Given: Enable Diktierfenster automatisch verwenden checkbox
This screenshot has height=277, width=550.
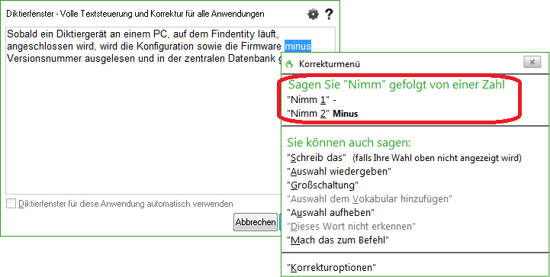Looking at the screenshot, I should click(x=11, y=204).
